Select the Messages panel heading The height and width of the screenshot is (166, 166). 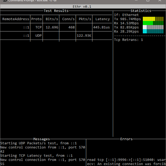[42, 139]
